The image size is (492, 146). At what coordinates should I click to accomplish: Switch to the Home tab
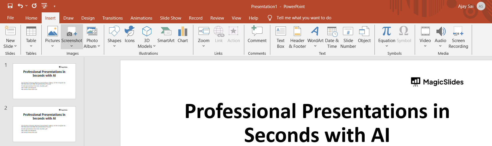pos(31,18)
